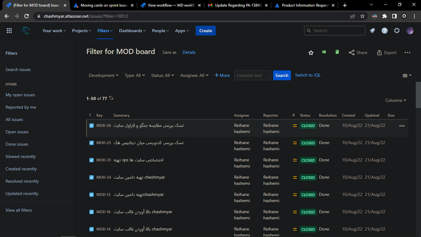Switch to Update Regarding PA-13840 Gmail tab

(x=237, y=5)
